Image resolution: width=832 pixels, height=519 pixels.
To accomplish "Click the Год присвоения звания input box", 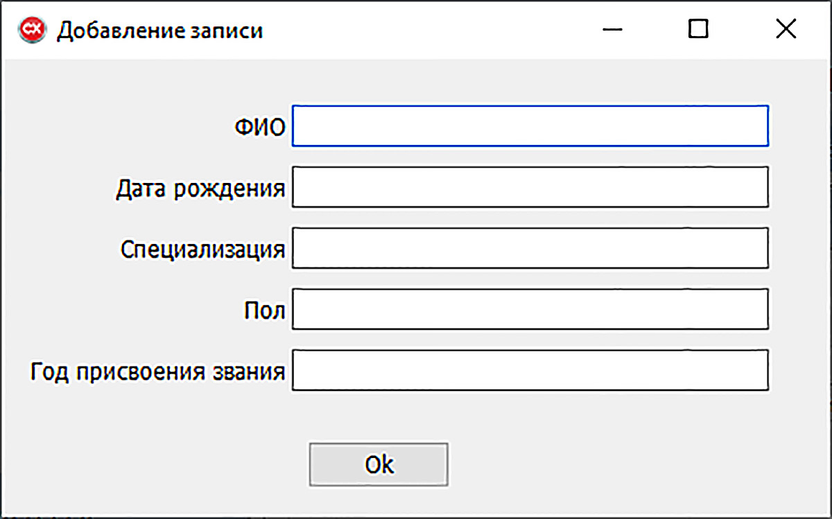I will click(530, 370).
